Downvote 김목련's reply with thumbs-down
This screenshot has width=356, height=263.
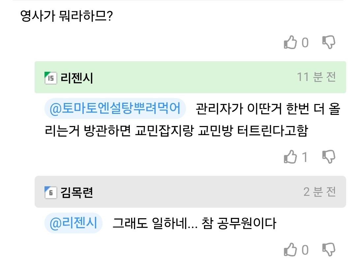[328, 250]
